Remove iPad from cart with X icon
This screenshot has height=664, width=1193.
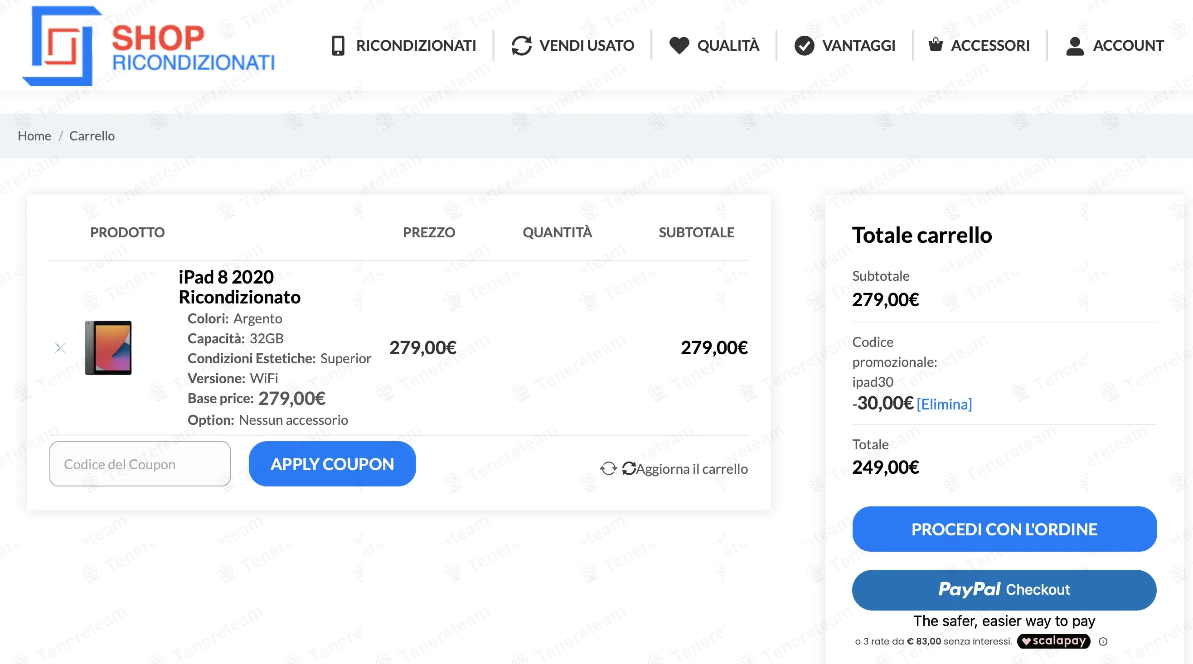click(x=60, y=347)
